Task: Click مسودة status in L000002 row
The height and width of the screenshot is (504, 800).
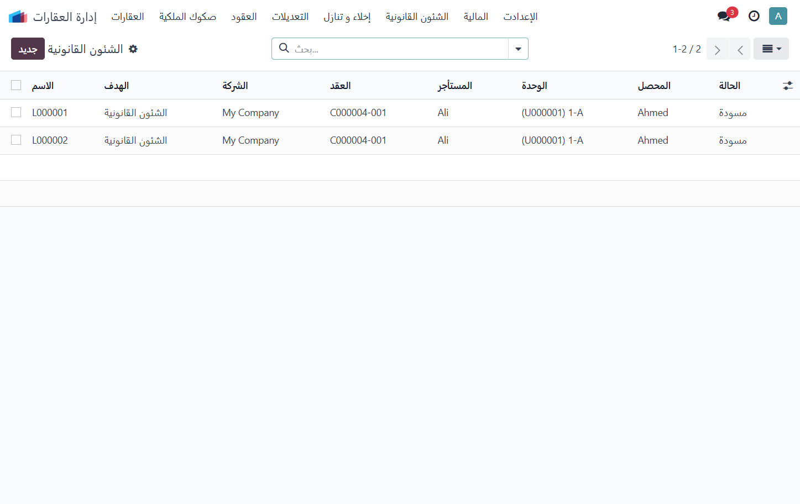Action: click(733, 140)
